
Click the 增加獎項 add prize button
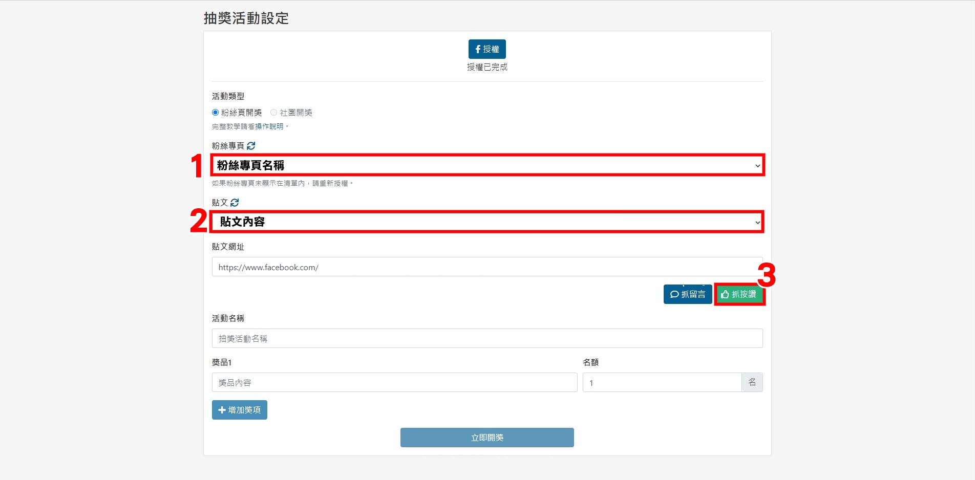click(240, 410)
